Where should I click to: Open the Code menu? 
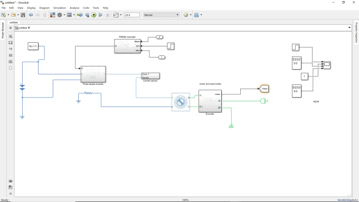click(x=86, y=8)
